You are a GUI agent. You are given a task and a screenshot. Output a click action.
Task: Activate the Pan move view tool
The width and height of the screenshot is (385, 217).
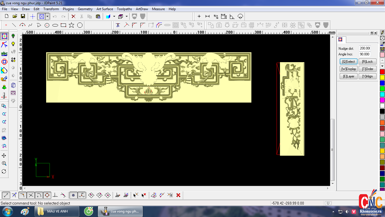pos(4,156)
